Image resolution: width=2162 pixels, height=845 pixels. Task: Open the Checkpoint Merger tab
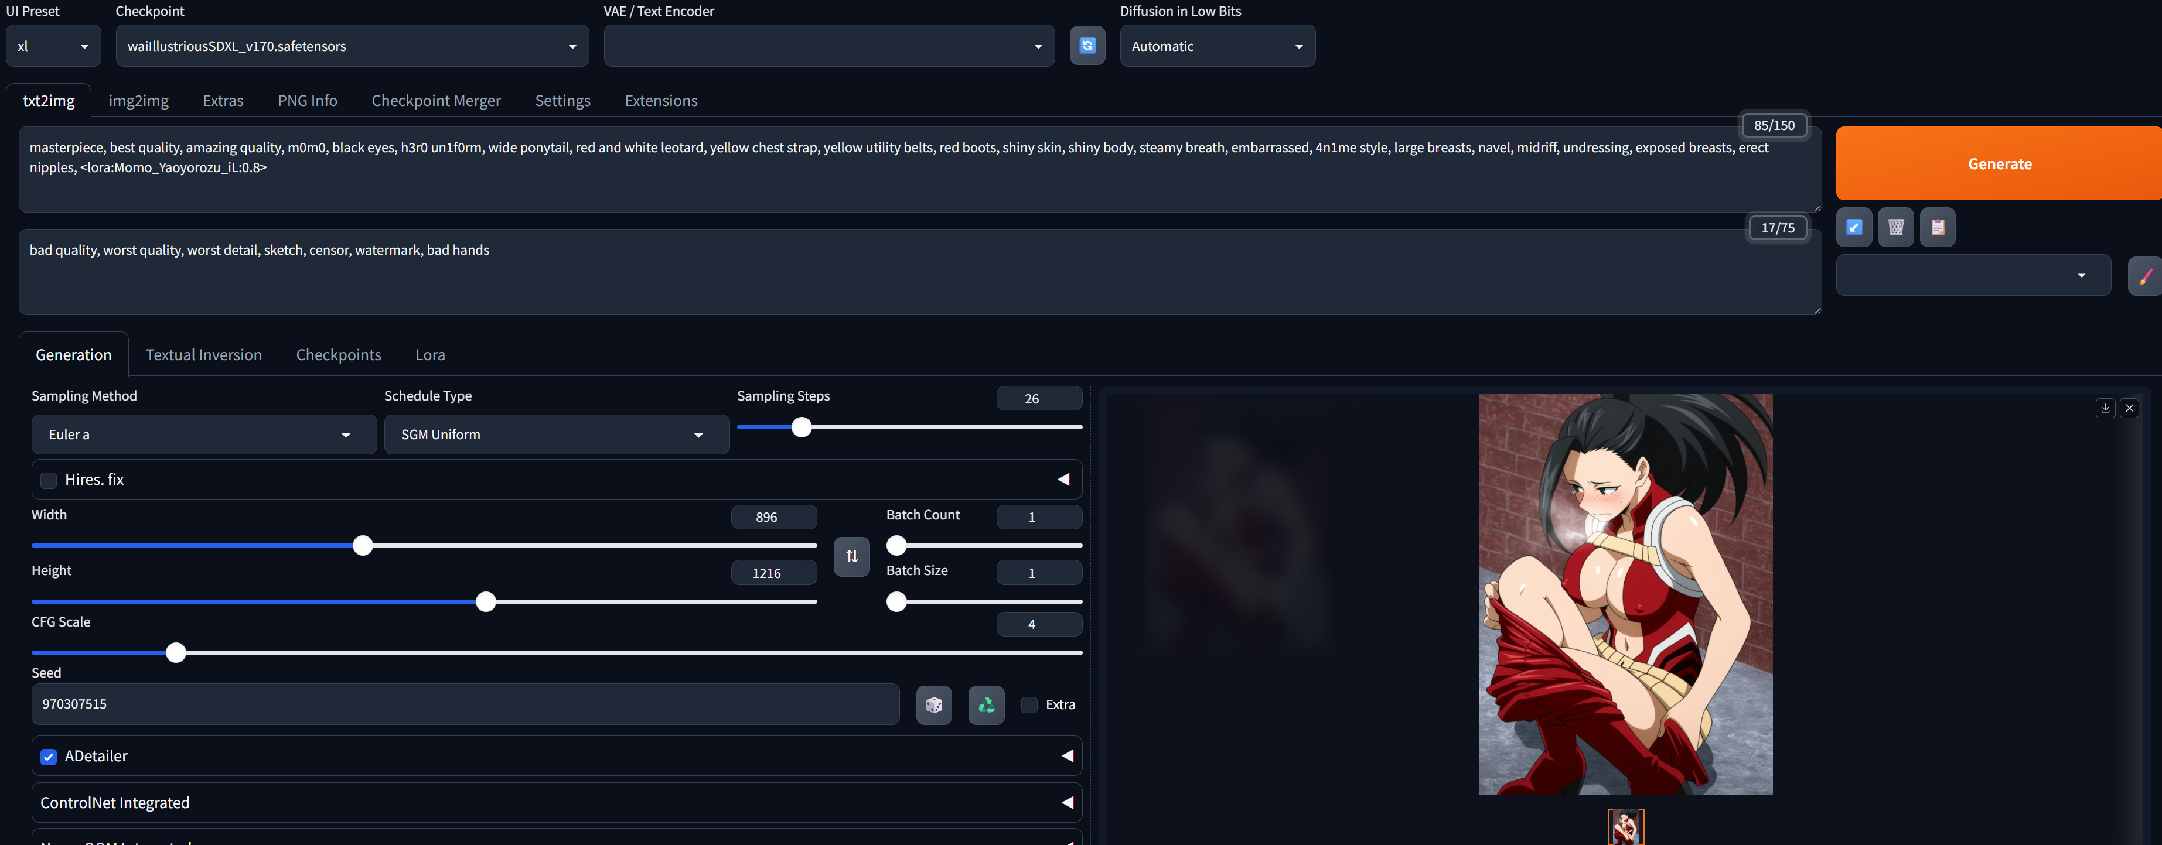click(x=437, y=101)
